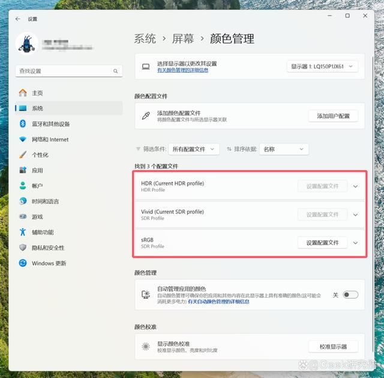384x378 pixels.
Task: Open 有关颜色管理的详细信息 link
Action: [183, 70]
